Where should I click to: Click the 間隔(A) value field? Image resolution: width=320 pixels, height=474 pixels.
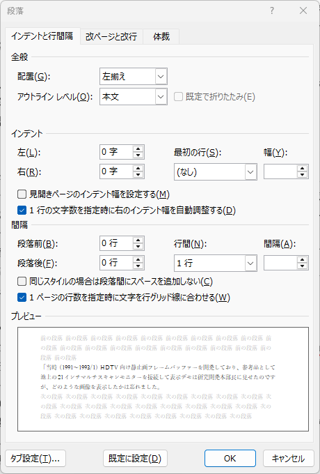280,263
